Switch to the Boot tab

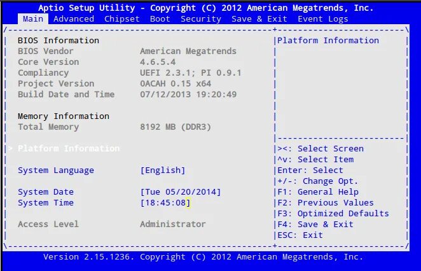[x=160, y=19]
